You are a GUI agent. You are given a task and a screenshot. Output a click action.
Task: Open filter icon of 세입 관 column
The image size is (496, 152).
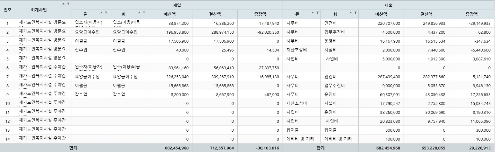coord(106,13)
